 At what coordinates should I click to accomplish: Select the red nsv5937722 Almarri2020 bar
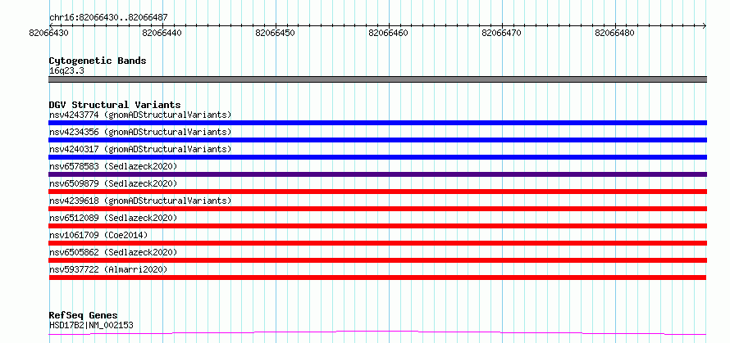tap(377, 278)
